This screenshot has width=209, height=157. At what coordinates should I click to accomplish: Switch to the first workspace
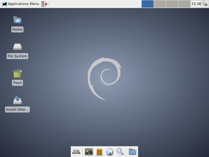coord(148,4)
